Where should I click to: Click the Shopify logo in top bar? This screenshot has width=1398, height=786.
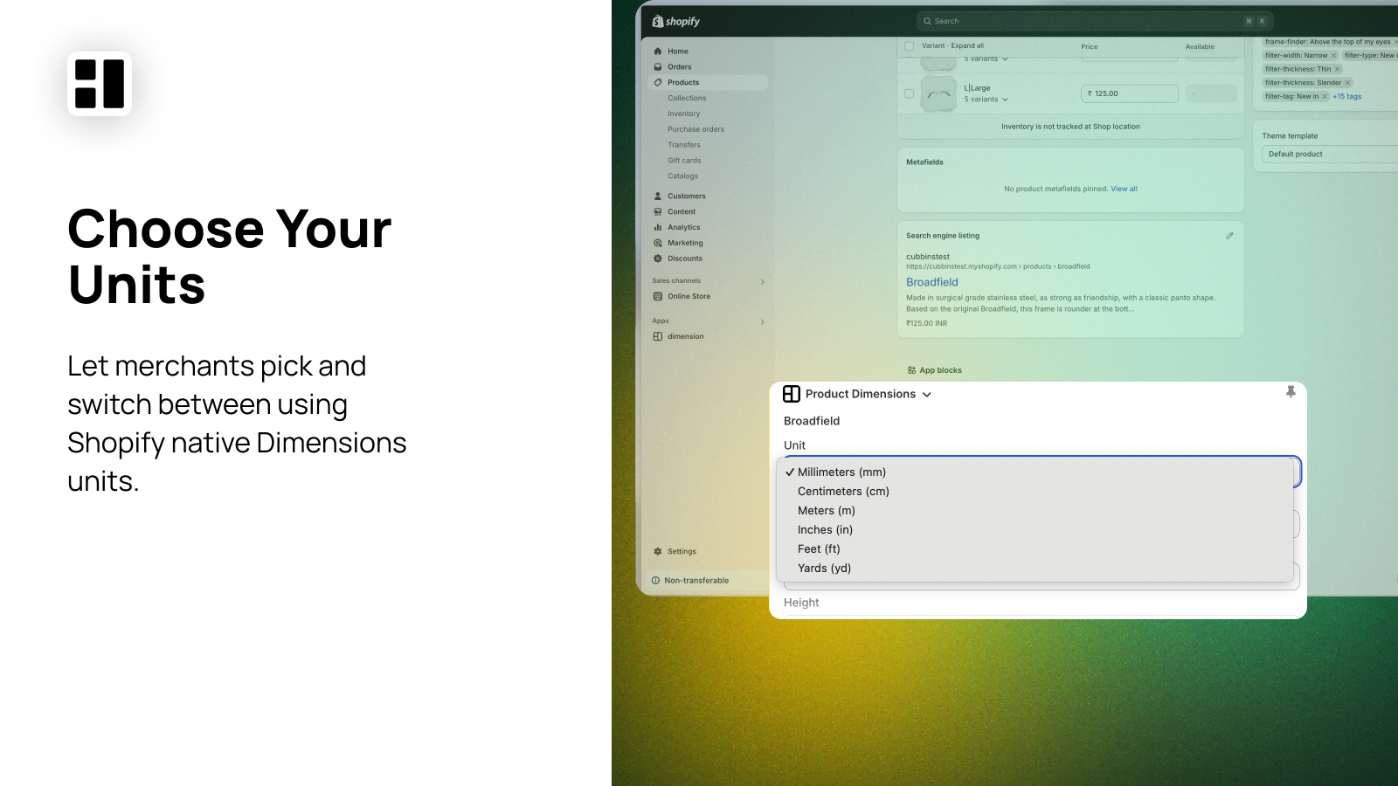tap(675, 21)
